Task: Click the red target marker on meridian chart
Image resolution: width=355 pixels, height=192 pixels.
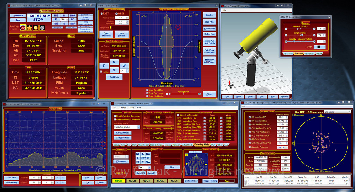Action: click(x=178, y=27)
